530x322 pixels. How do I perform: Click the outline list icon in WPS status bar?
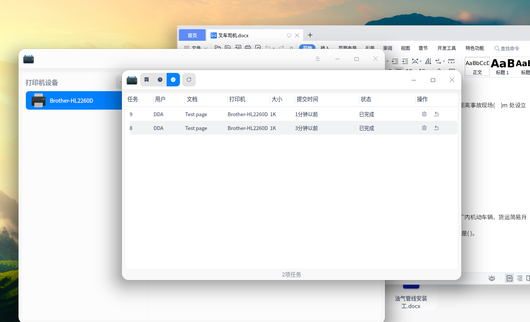click(519, 278)
